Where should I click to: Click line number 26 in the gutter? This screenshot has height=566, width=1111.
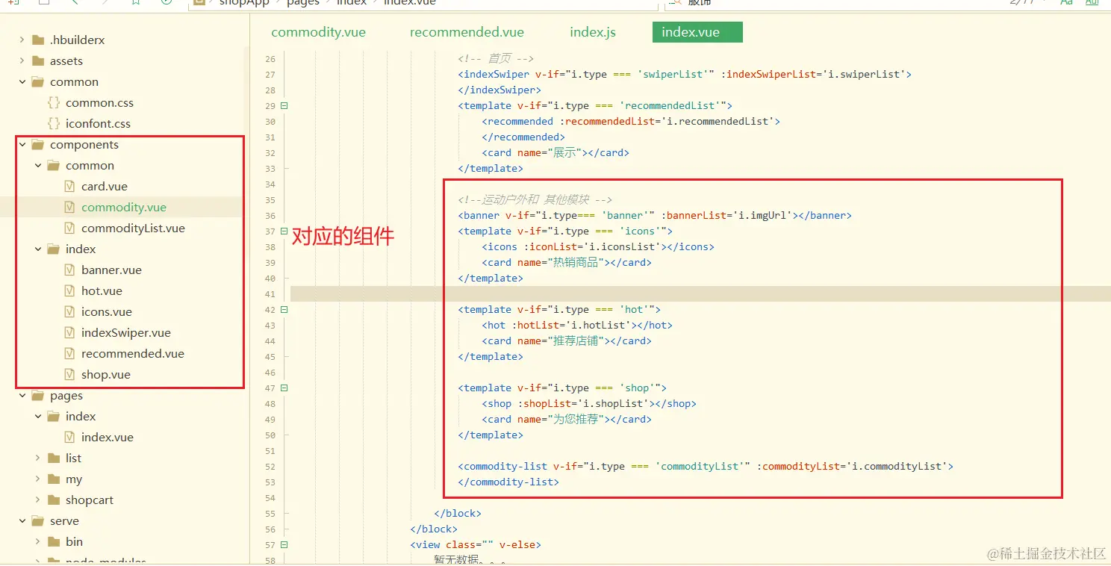[x=270, y=59]
